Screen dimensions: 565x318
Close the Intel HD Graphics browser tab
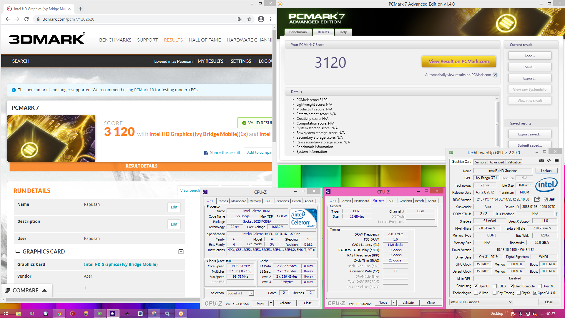coord(69,9)
